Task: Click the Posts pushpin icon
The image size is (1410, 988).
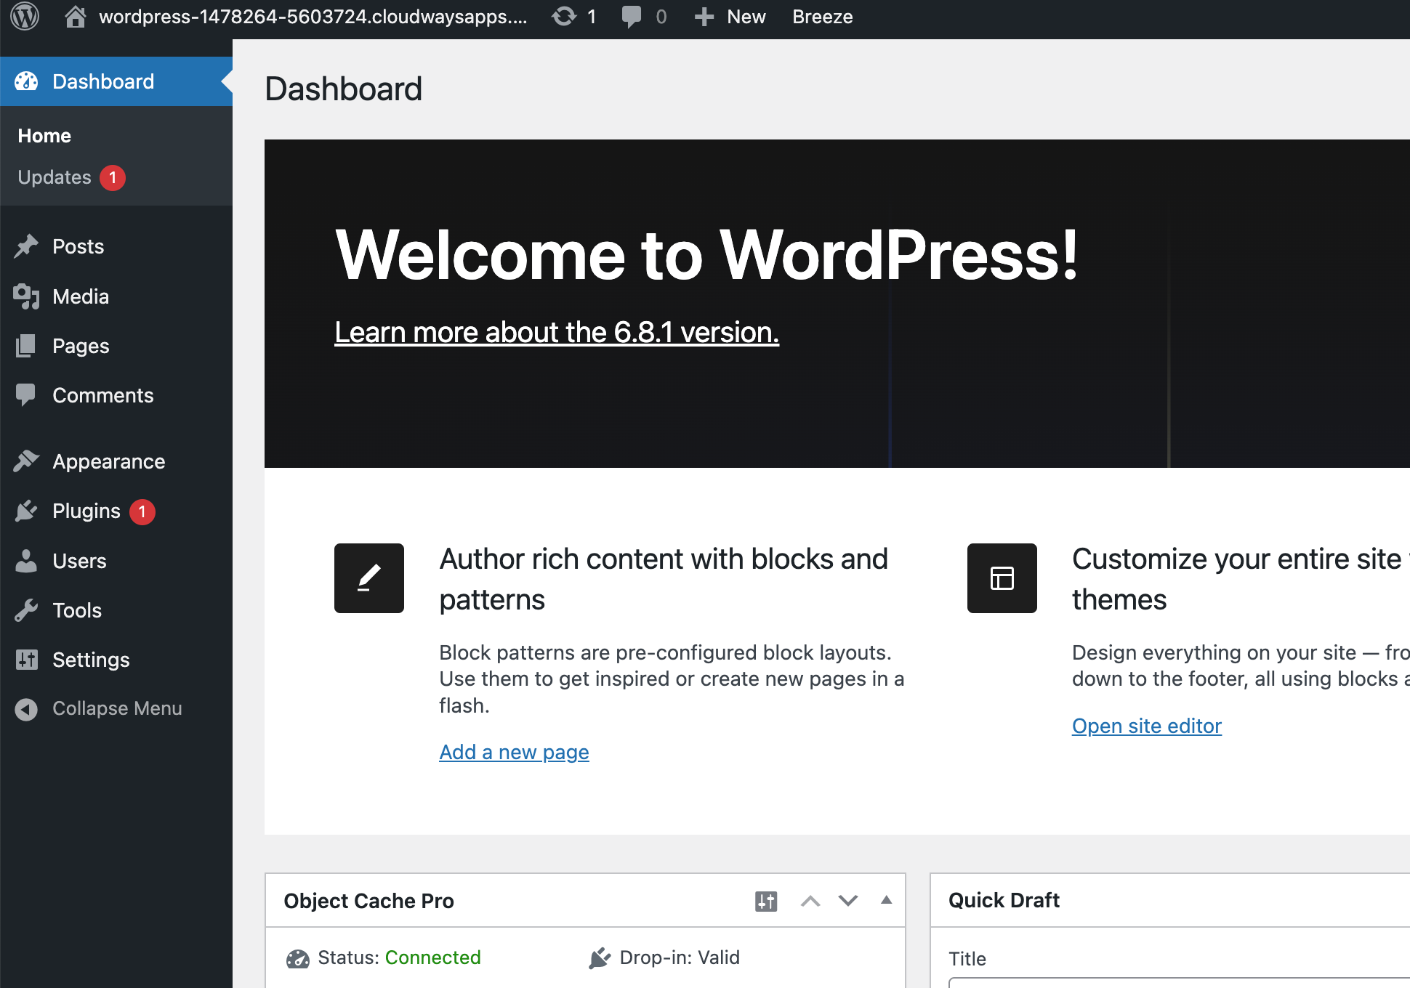Action: tap(26, 246)
